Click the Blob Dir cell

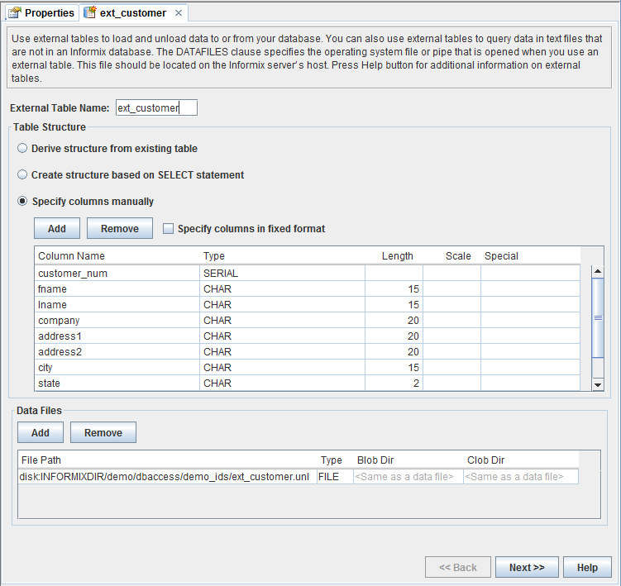click(407, 477)
